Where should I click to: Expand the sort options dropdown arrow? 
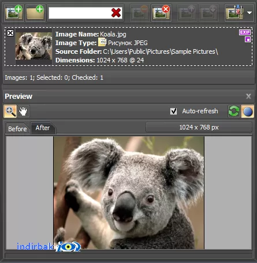(249, 13)
